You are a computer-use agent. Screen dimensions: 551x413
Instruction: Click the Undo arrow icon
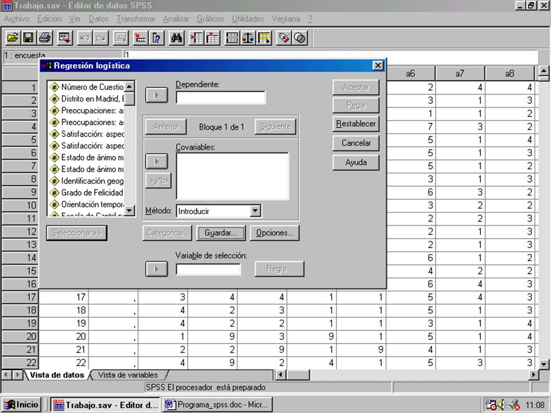tap(85, 38)
